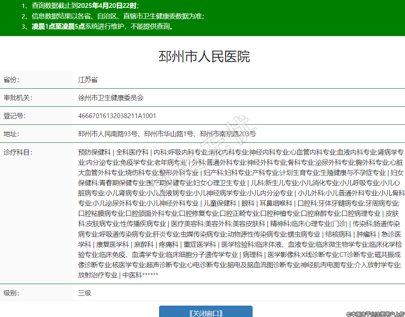The height and width of the screenshot is (317, 405).
Task: Click registration number 46667016132038211A1001
Action: click(x=117, y=116)
